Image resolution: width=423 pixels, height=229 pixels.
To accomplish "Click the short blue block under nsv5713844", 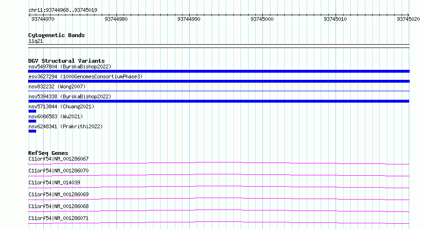I will [x=32, y=111].
